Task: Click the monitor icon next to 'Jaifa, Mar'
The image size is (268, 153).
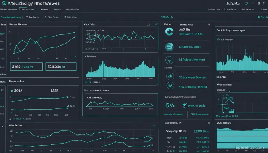Action: click(246, 3)
